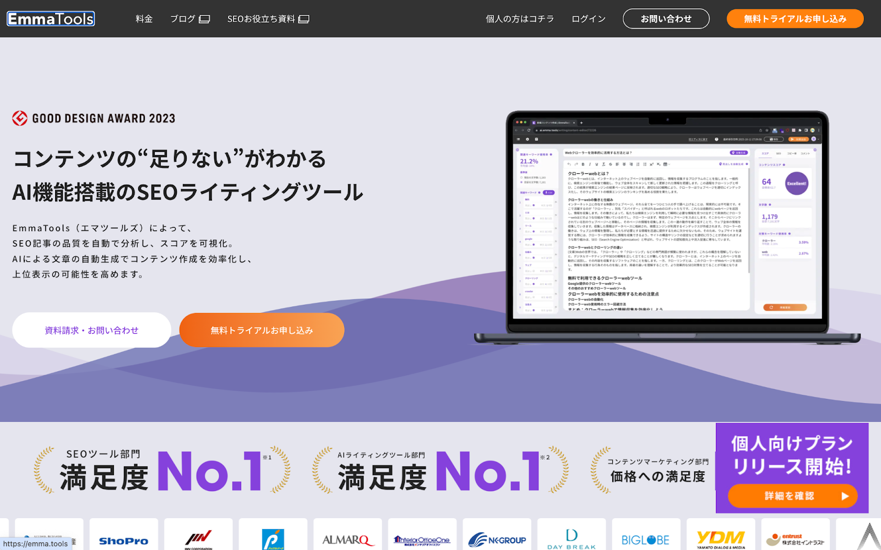Screen dimensions: 881x550
Task: Click the laptop product screenshot image
Action: tap(667, 228)
